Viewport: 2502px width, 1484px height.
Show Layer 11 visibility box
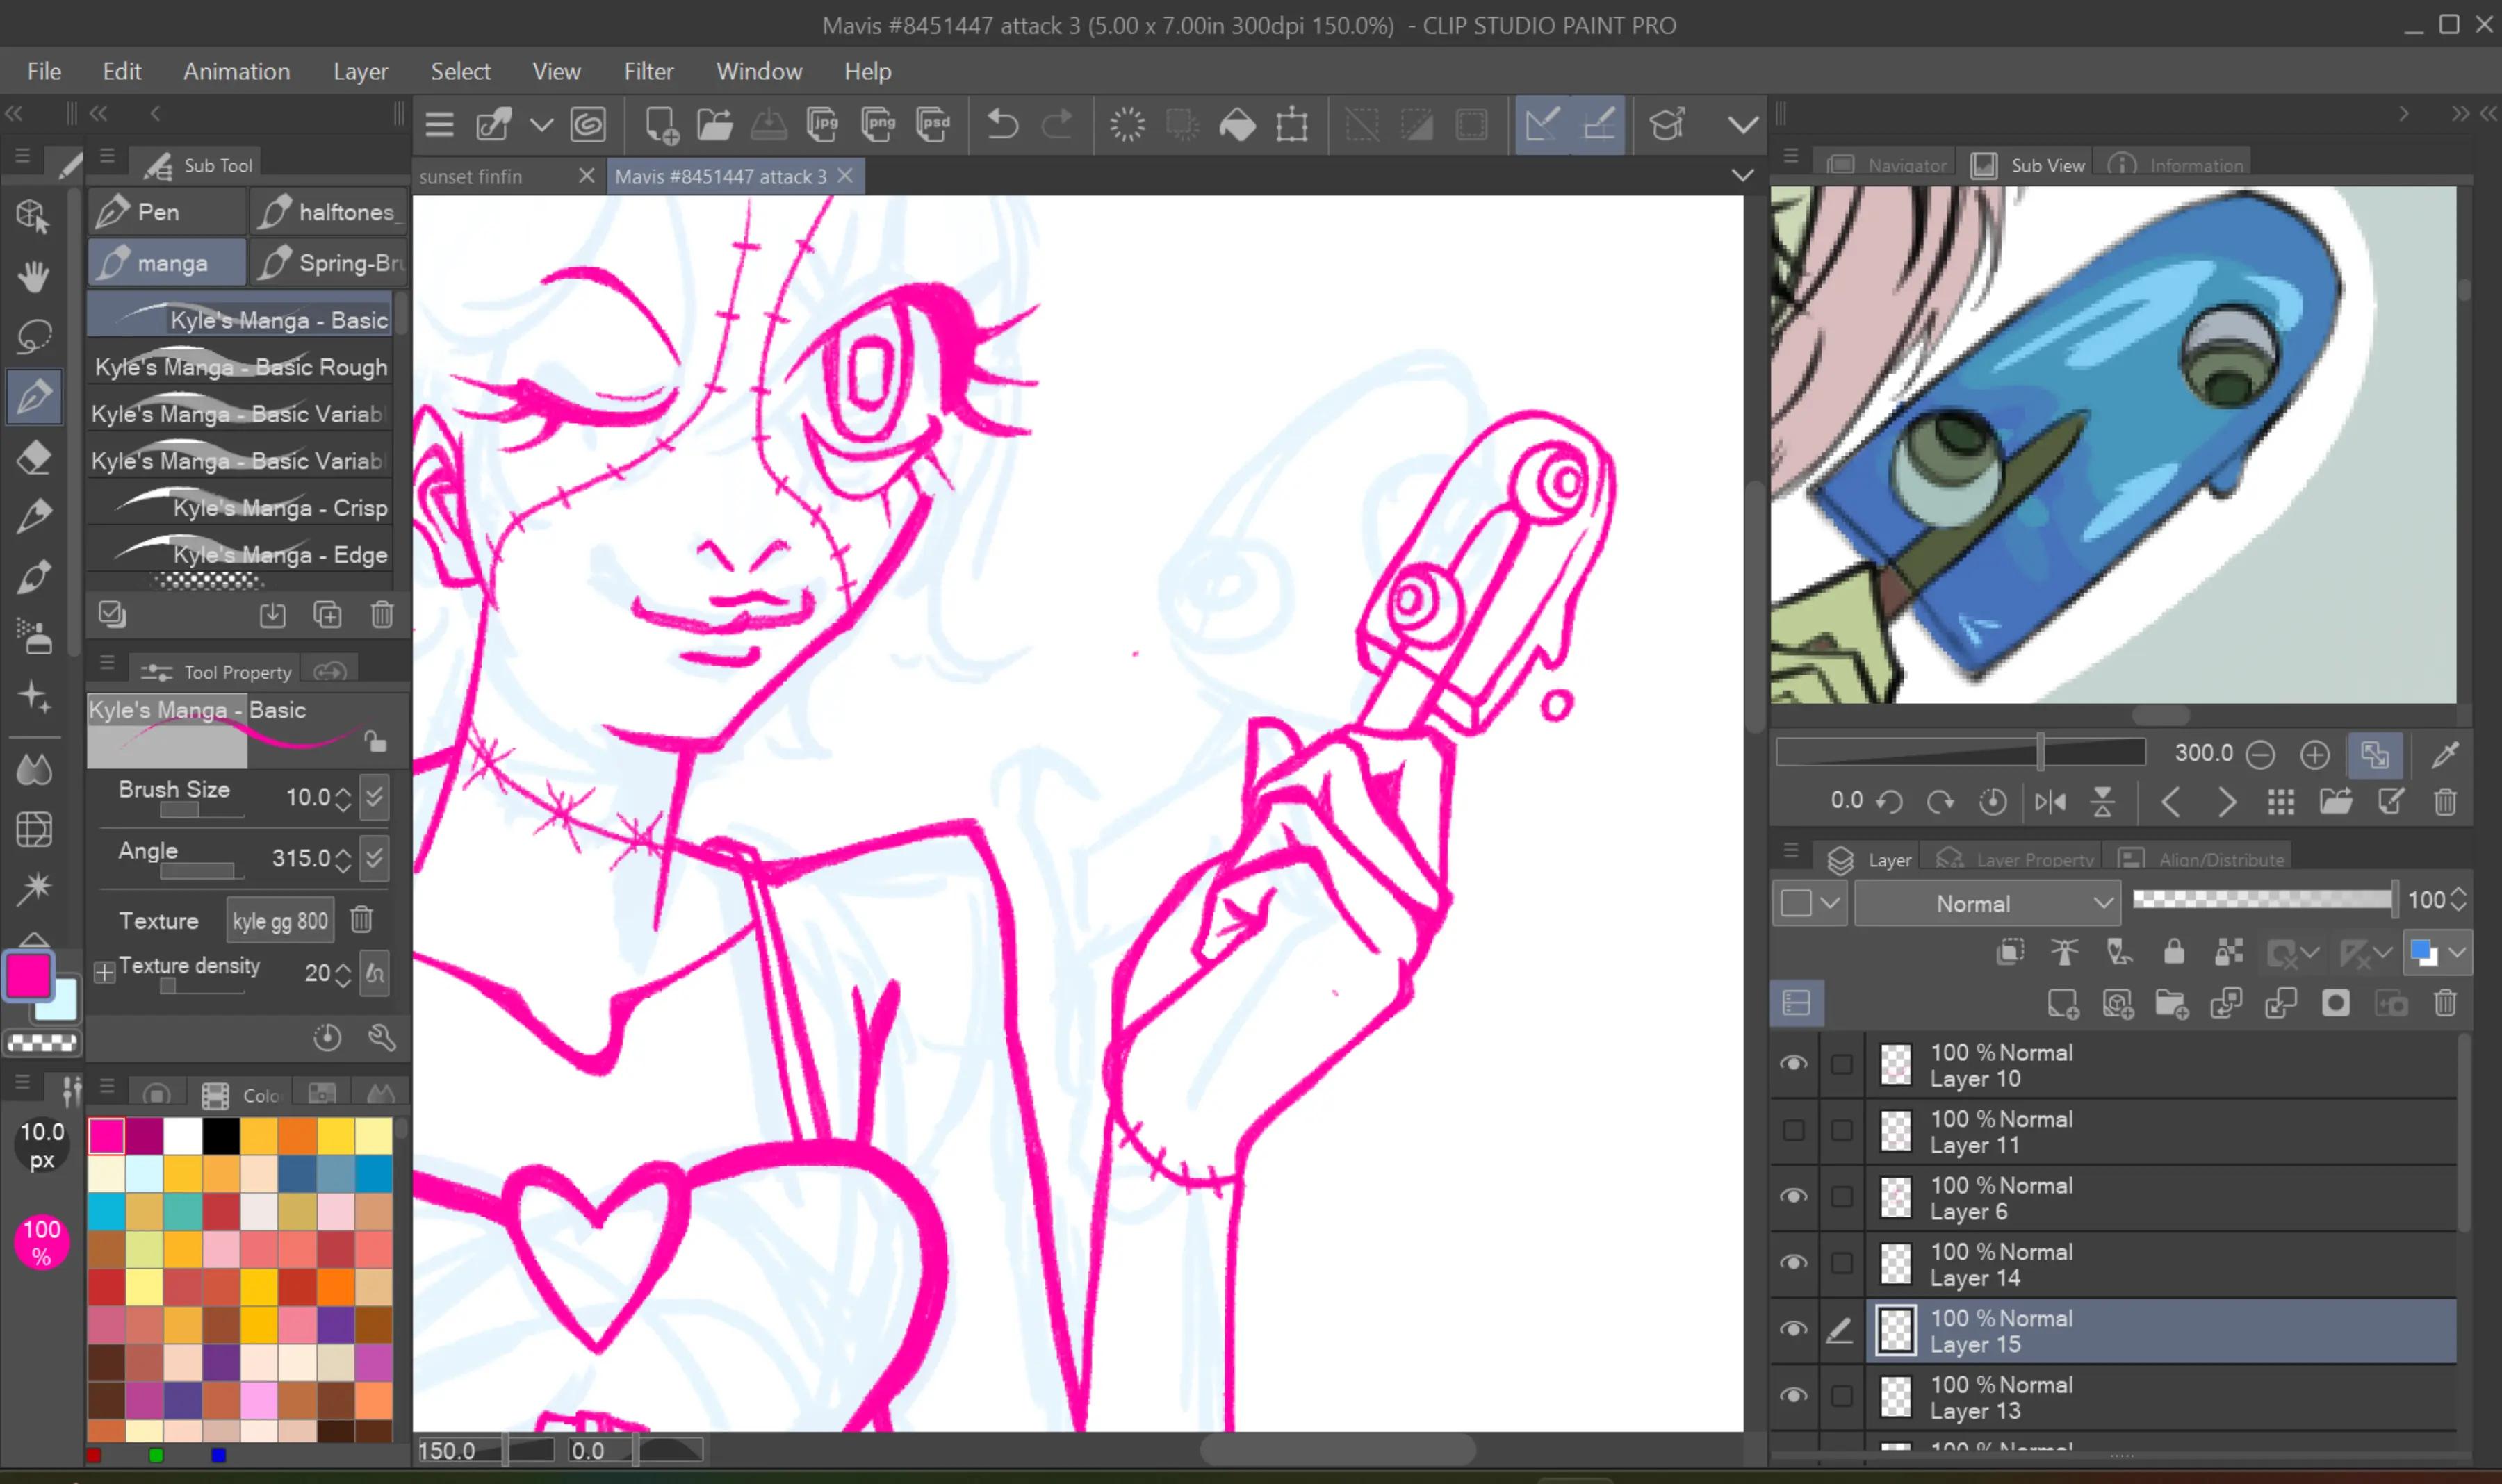[1794, 1131]
